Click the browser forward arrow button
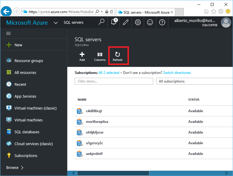233x176 pixels. (16, 12)
